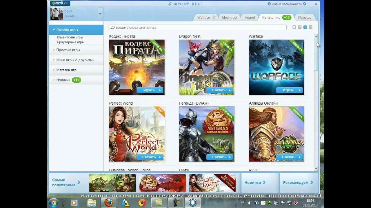Open the user account dropdown arrow
Screen dimensions: 371x208
(100, 14)
